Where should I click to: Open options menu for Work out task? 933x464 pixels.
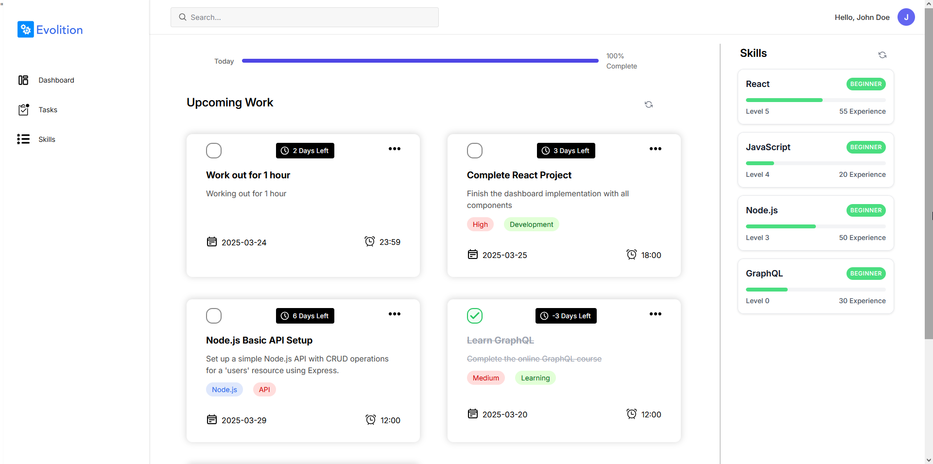(395, 149)
